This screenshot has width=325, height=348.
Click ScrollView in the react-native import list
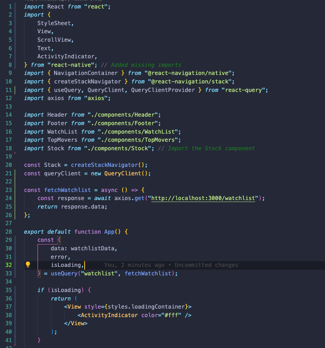(x=54, y=40)
